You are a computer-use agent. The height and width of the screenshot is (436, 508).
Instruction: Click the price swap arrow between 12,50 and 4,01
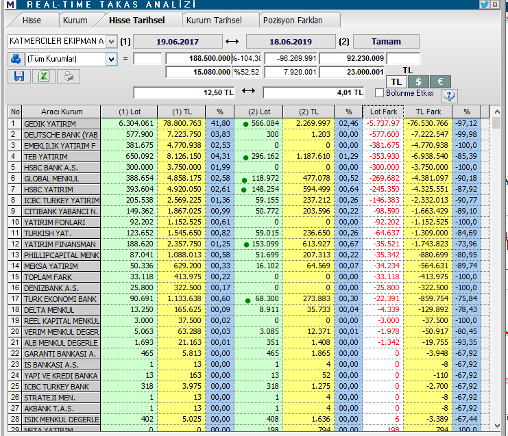tap(248, 91)
